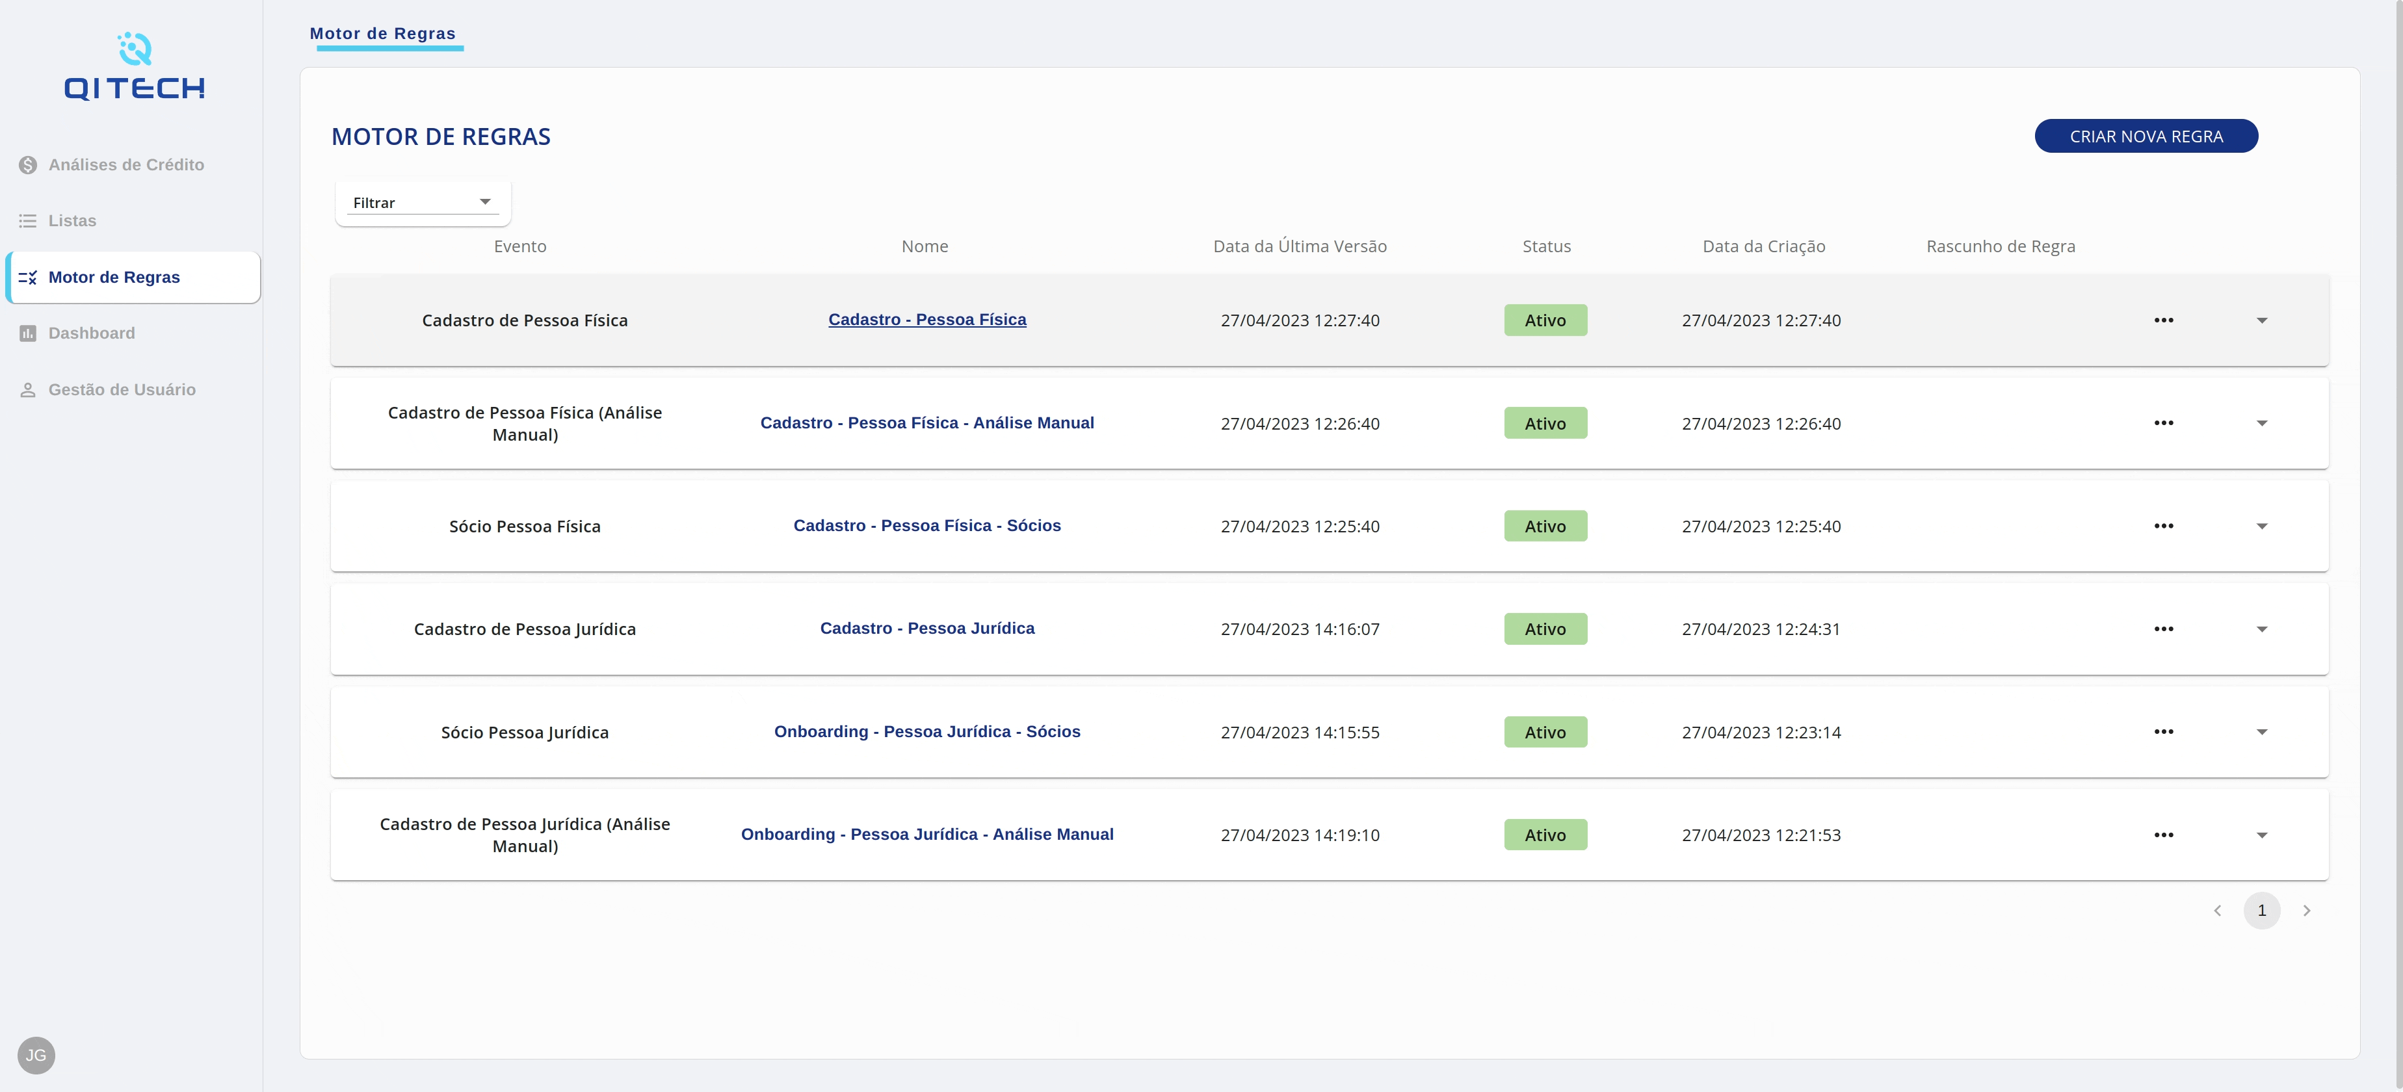The height and width of the screenshot is (1092, 2403).
Task: Open the three-dots menu for Pessoa Jurídica - Sócios
Action: click(x=2164, y=732)
